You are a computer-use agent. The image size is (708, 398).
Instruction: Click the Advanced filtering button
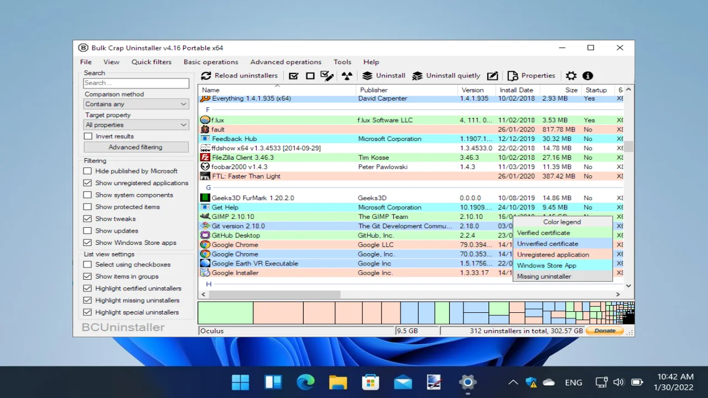click(x=136, y=147)
